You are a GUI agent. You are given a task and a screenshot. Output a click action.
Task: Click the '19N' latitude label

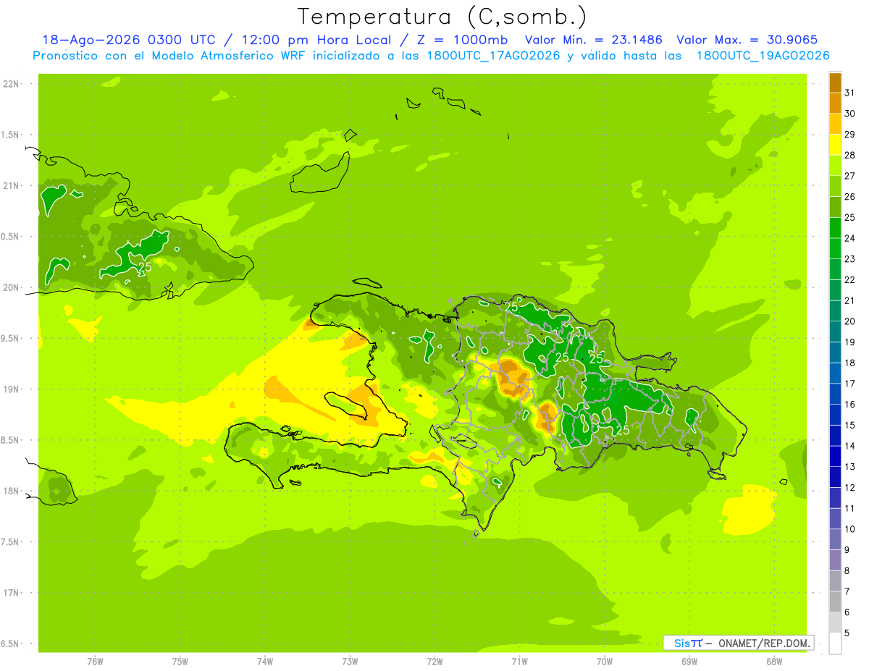[x=12, y=389]
